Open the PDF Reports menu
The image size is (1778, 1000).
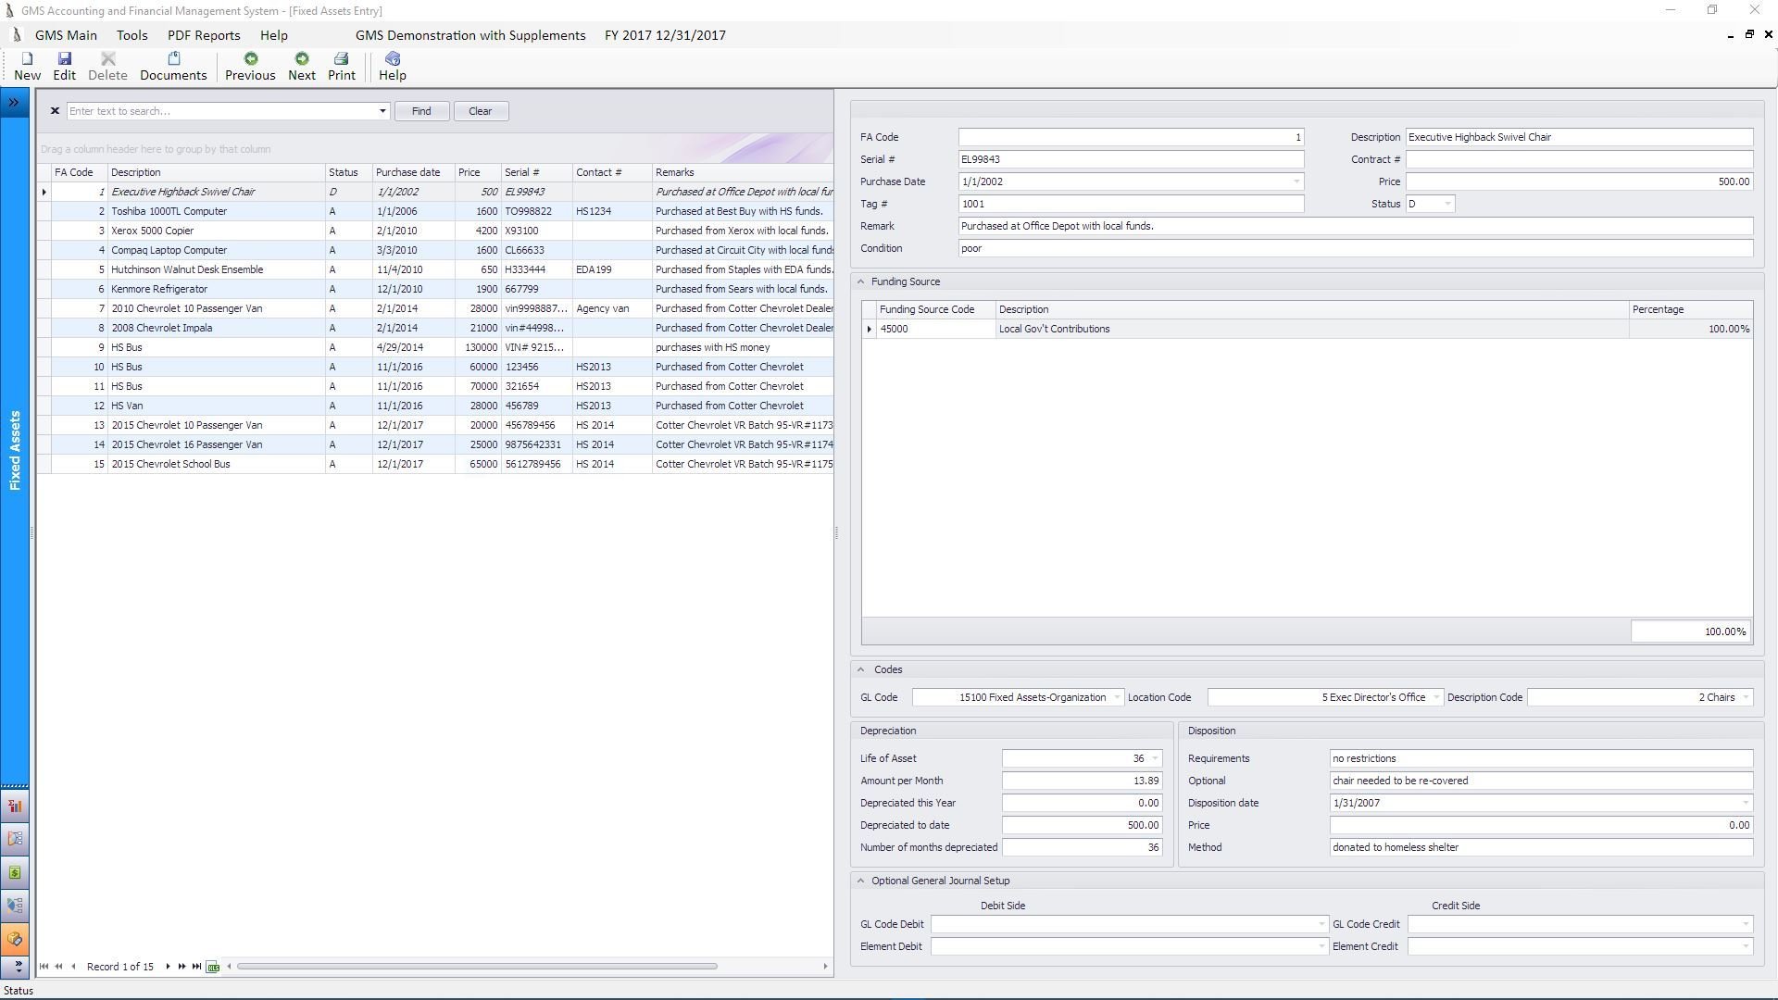(x=204, y=35)
